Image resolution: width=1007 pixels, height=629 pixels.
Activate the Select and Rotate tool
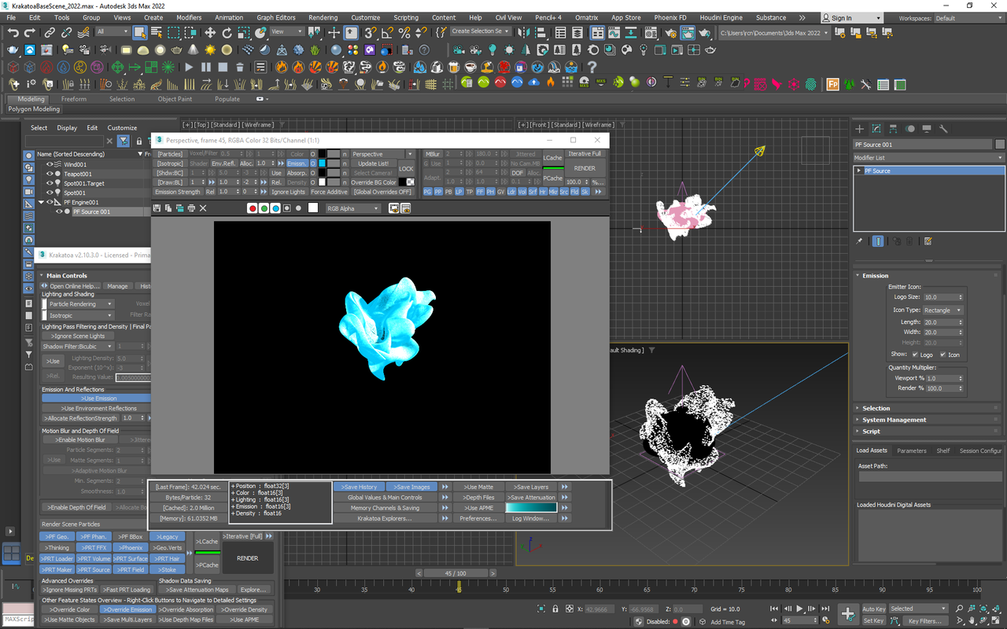click(x=227, y=32)
